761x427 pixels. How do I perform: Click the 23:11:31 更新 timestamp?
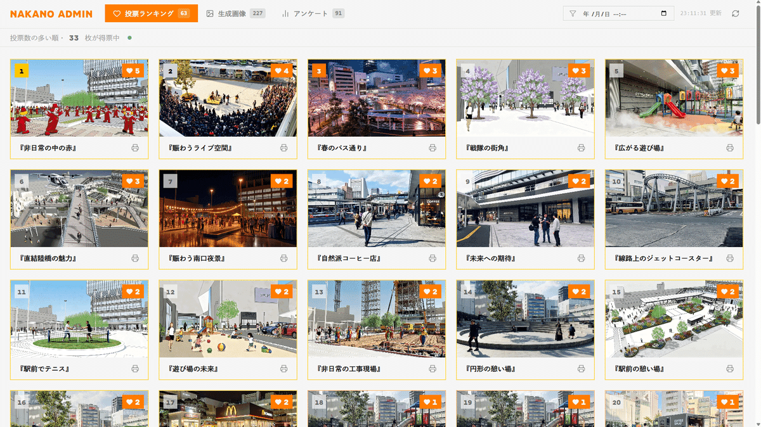[701, 13]
